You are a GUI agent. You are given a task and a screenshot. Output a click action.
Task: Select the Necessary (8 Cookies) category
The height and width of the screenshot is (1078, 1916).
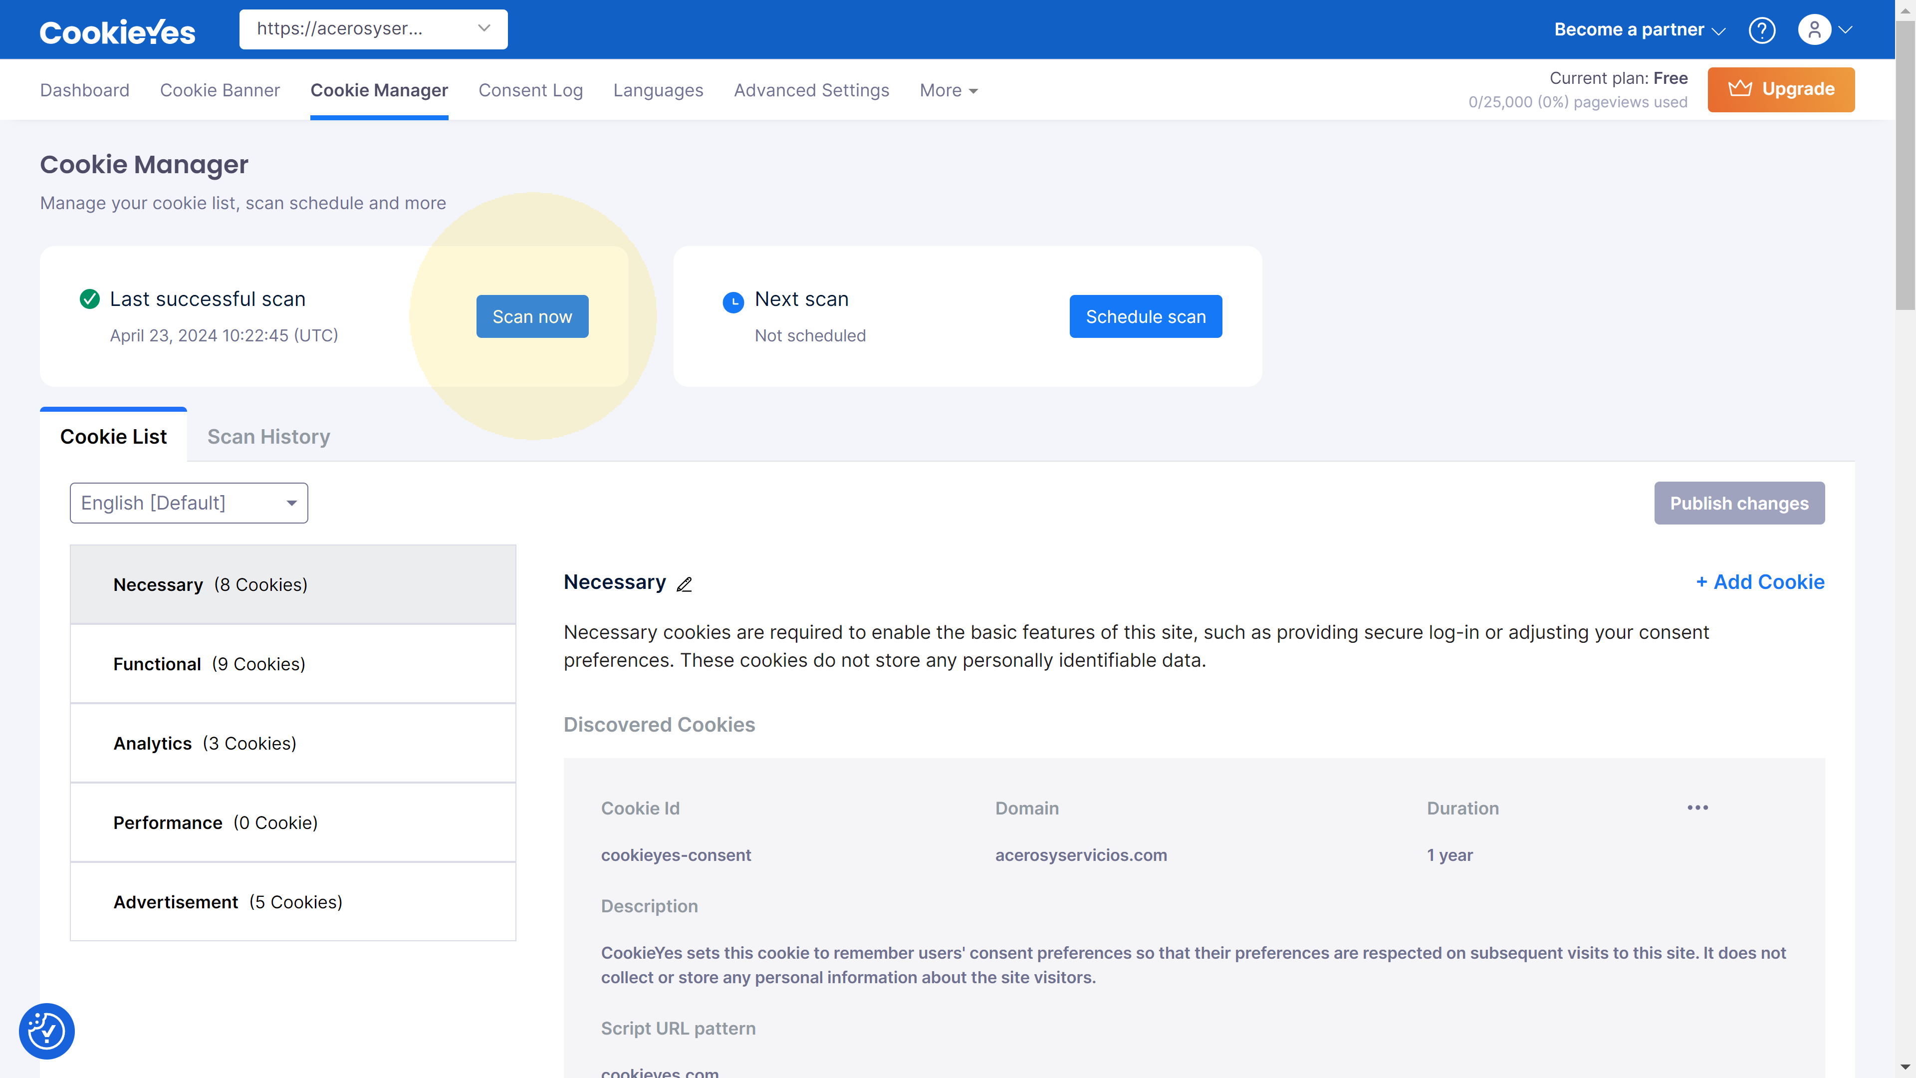[x=293, y=585]
